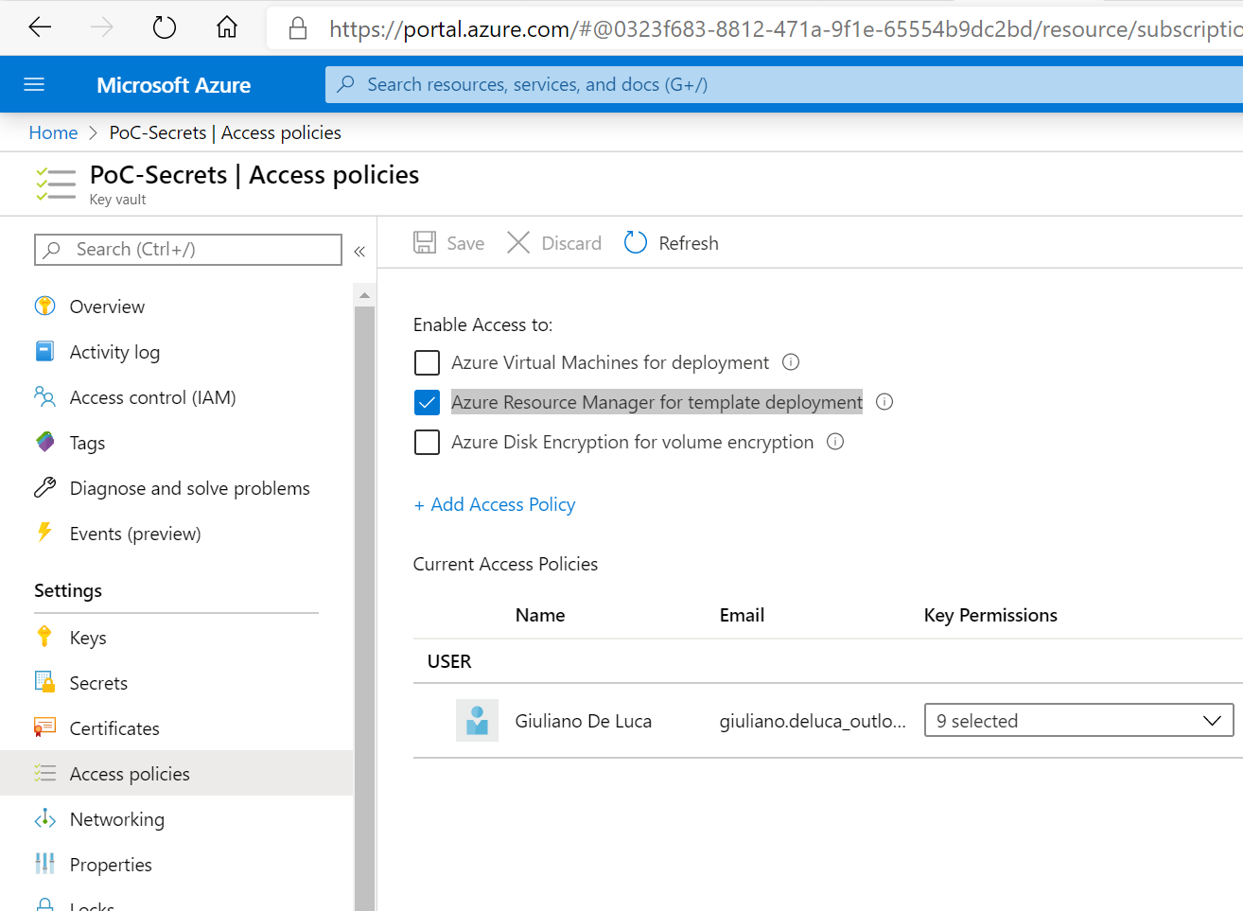Open Events (preview) item

point(135,534)
